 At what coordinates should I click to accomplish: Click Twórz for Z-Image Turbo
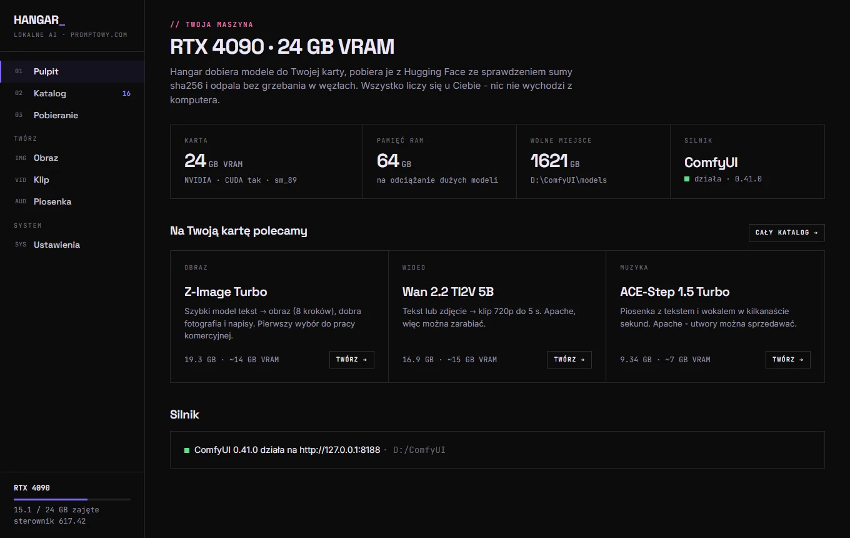coord(351,360)
